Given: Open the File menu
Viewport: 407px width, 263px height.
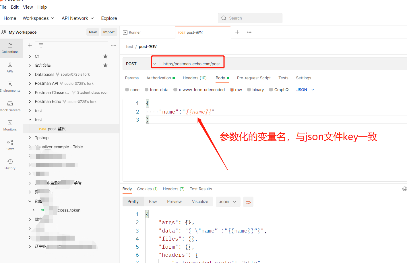Looking at the screenshot, I should [3, 7].
